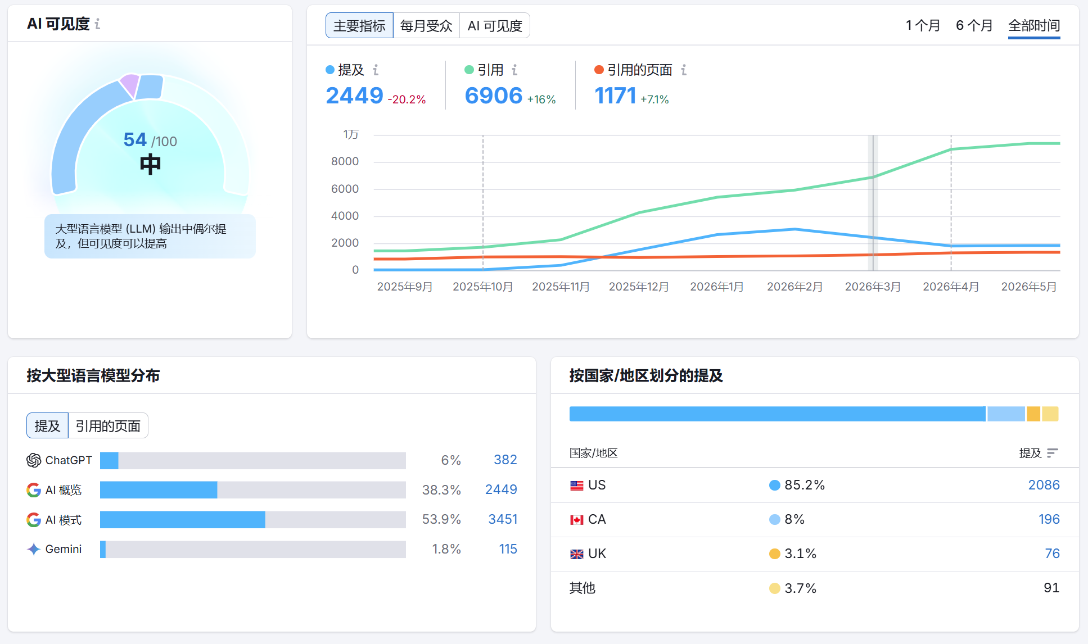
Task: Click the UK flag icon
Action: click(x=577, y=554)
